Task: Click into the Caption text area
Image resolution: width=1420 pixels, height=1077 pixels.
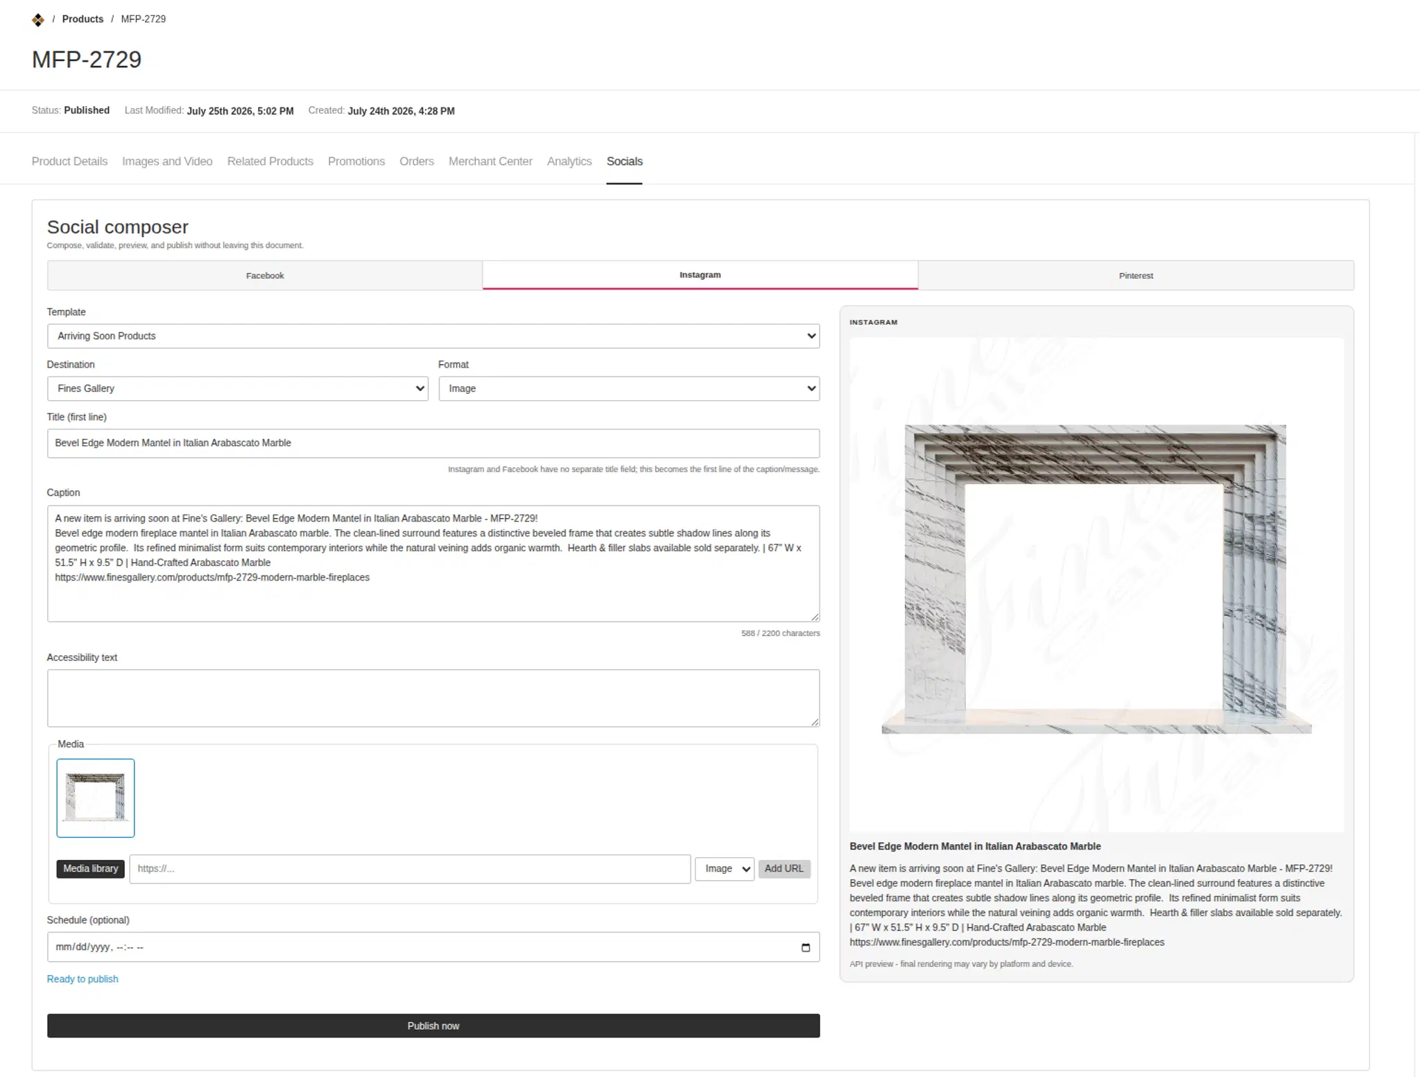Action: [433, 564]
